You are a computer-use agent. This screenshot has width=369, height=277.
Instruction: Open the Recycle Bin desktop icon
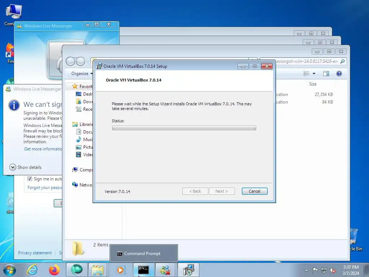pos(355,239)
